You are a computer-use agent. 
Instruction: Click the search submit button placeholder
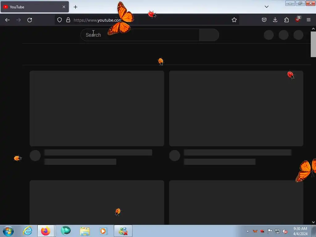(209, 35)
